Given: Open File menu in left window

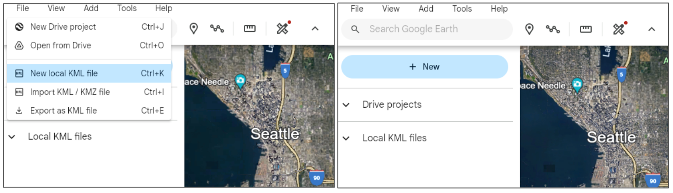Looking at the screenshot, I should click(22, 8).
